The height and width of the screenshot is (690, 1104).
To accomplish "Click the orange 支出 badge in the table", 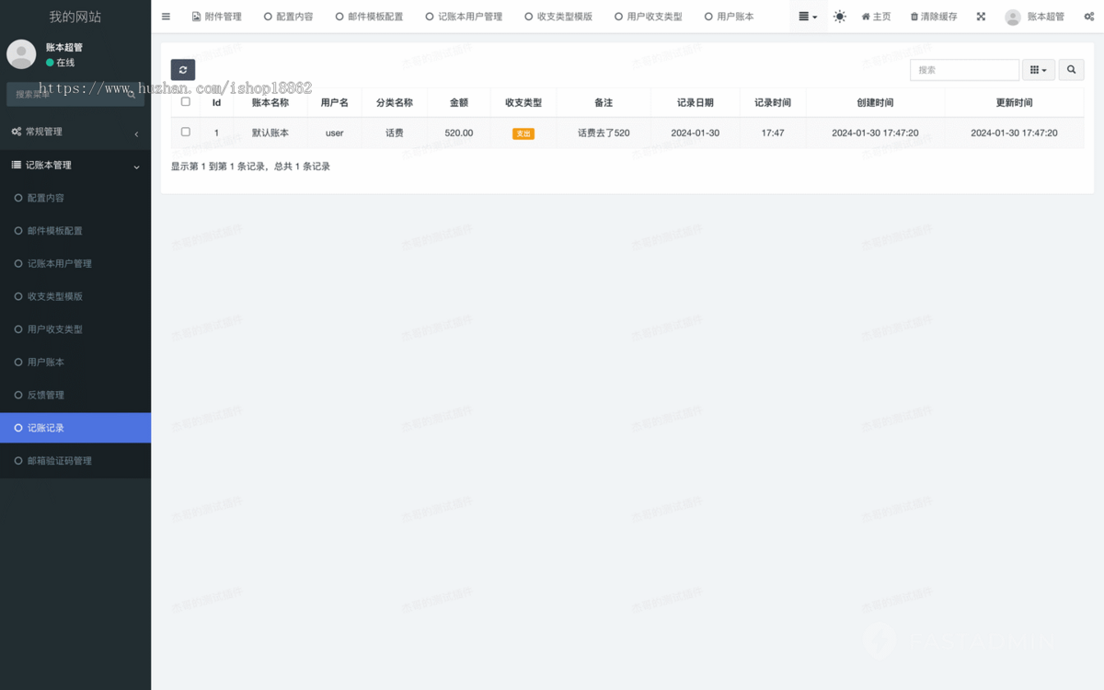I will pyautogui.click(x=523, y=132).
